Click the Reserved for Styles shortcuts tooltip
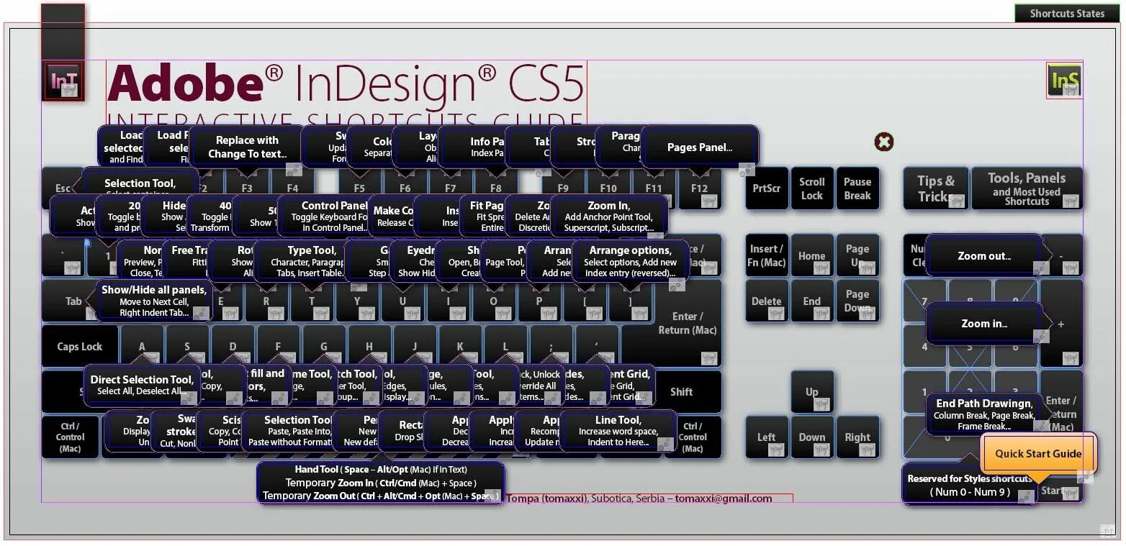The width and height of the screenshot is (1126, 546). (x=970, y=484)
